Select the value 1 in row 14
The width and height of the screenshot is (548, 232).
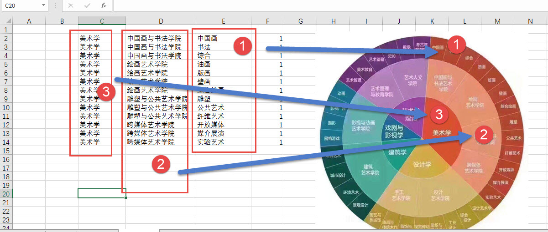[x=267, y=142]
